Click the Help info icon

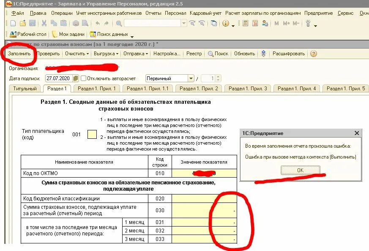226,23
